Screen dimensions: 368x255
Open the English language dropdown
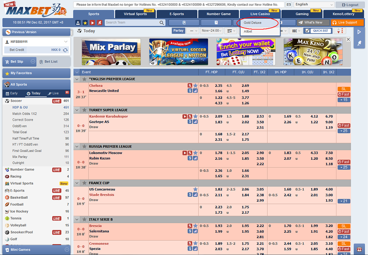click(x=314, y=5)
